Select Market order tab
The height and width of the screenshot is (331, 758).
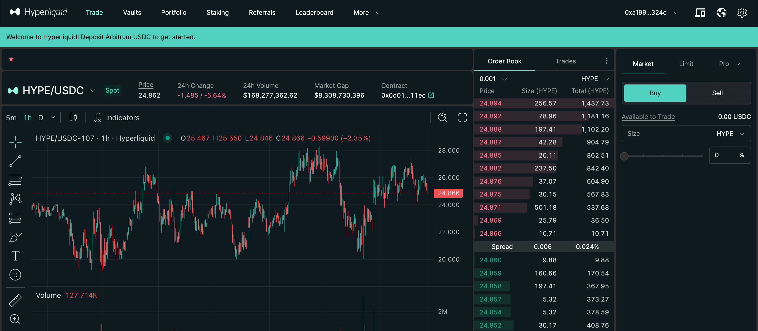point(643,64)
